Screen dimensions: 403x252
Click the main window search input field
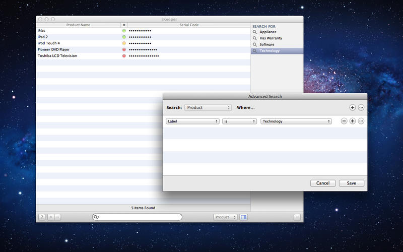point(137,217)
